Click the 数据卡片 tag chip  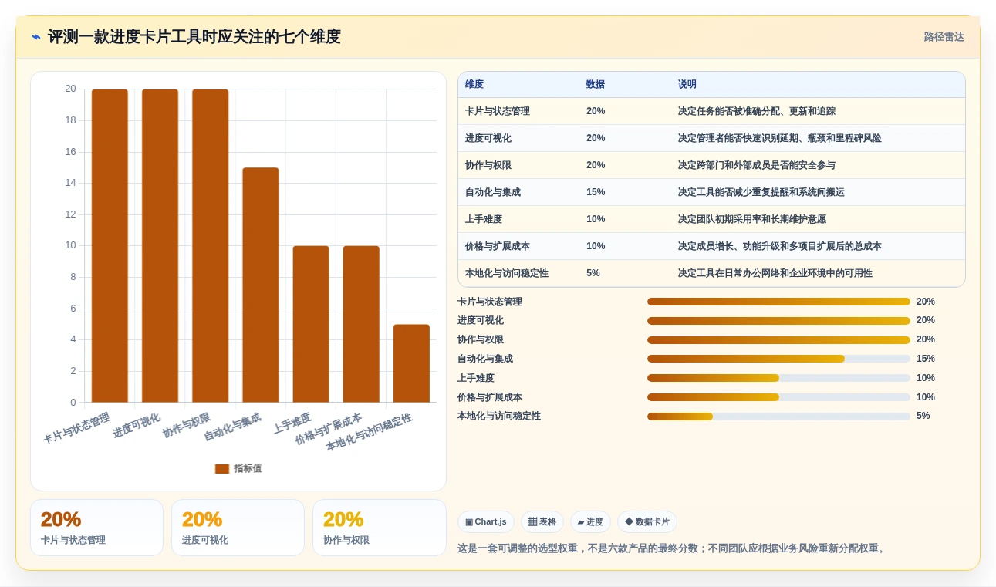click(647, 522)
